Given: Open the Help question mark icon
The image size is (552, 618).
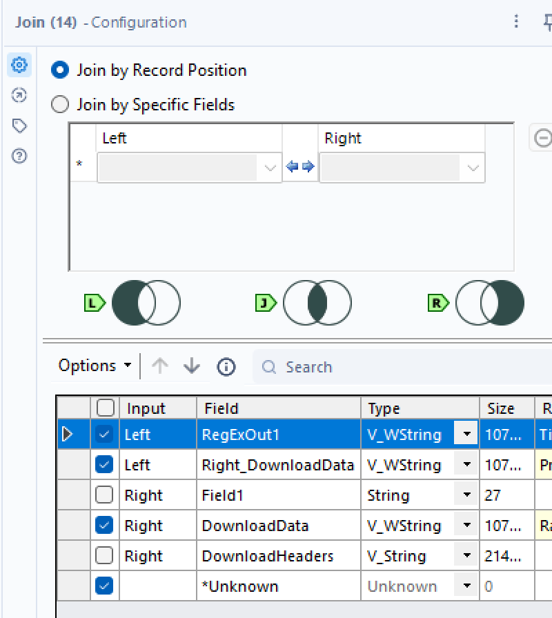Looking at the screenshot, I should click(x=19, y=156).
